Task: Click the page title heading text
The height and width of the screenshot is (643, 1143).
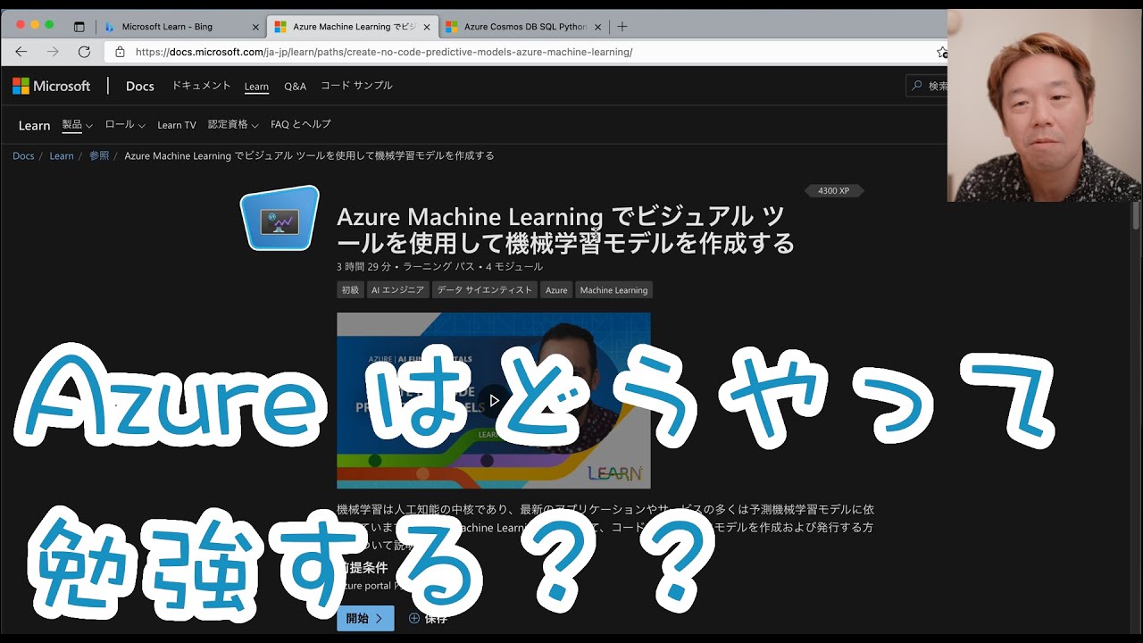Action: click(x=565, y=230)
